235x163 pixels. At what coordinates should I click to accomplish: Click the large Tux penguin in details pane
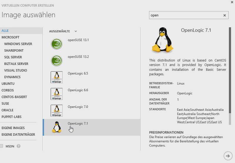click(x=162, y=40)
